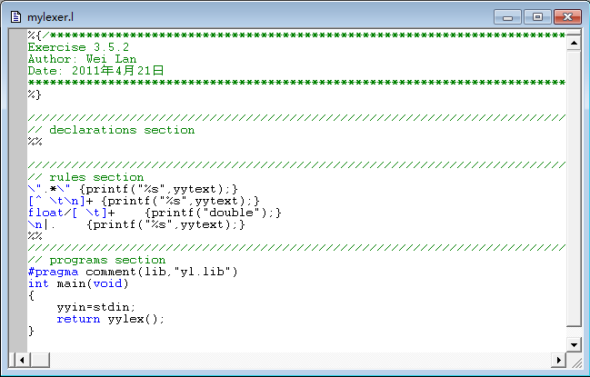Click the '#pragma' keyword
The width and height of the screenshot is (590, 377).
(x=53, y=272)
